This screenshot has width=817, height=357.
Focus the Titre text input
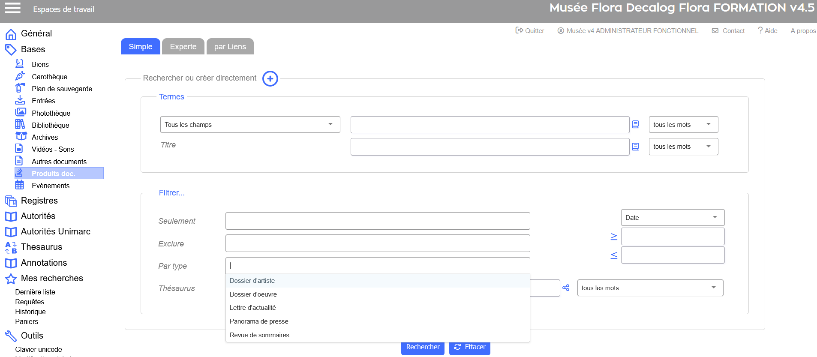pos(490,147)
